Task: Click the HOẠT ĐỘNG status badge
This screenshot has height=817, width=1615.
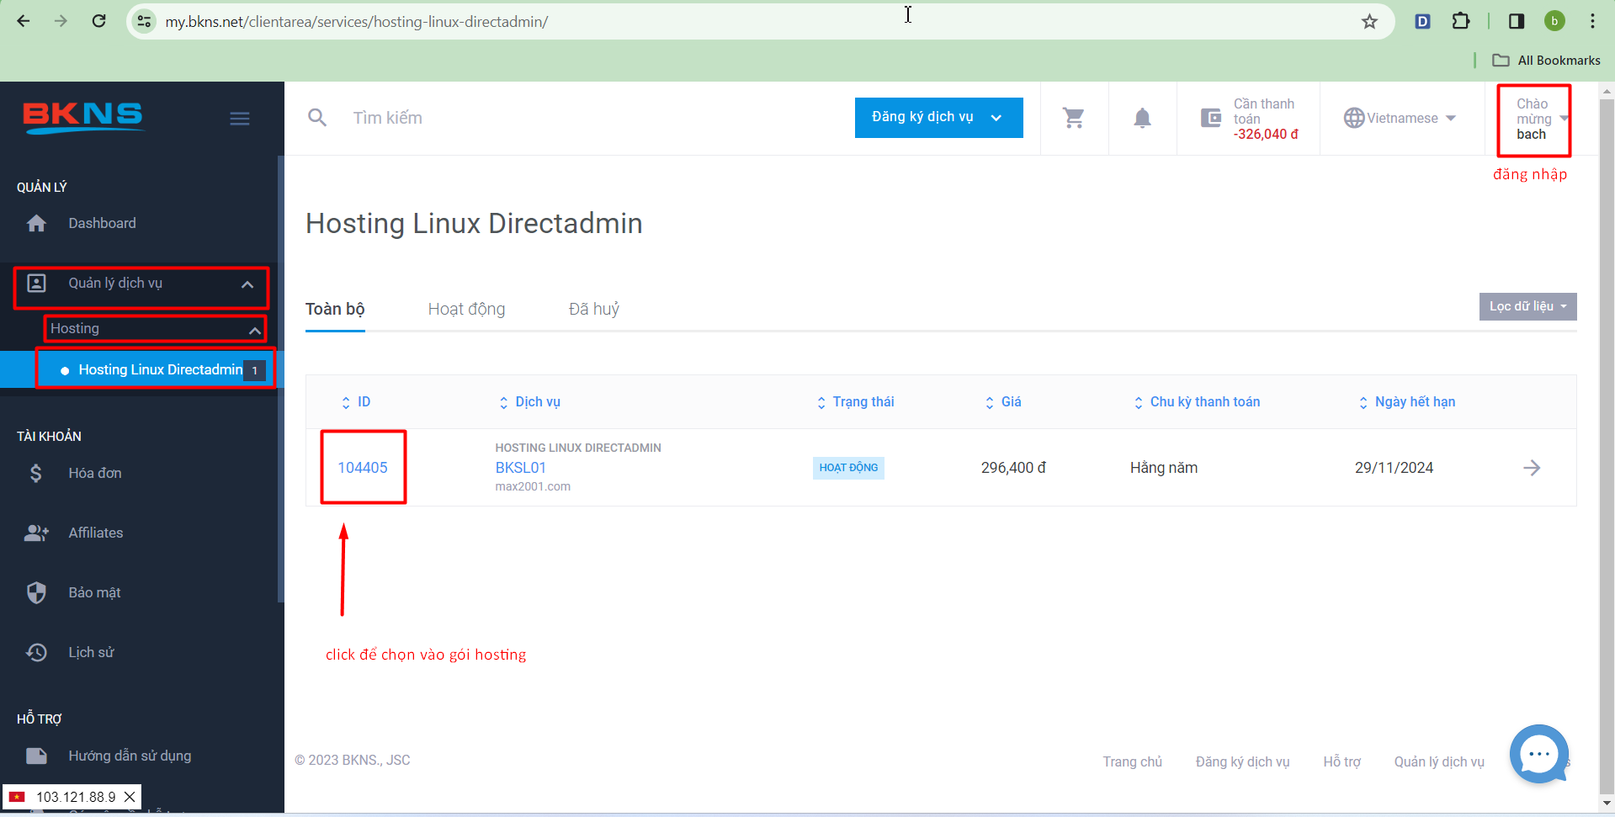Action: 848,468
